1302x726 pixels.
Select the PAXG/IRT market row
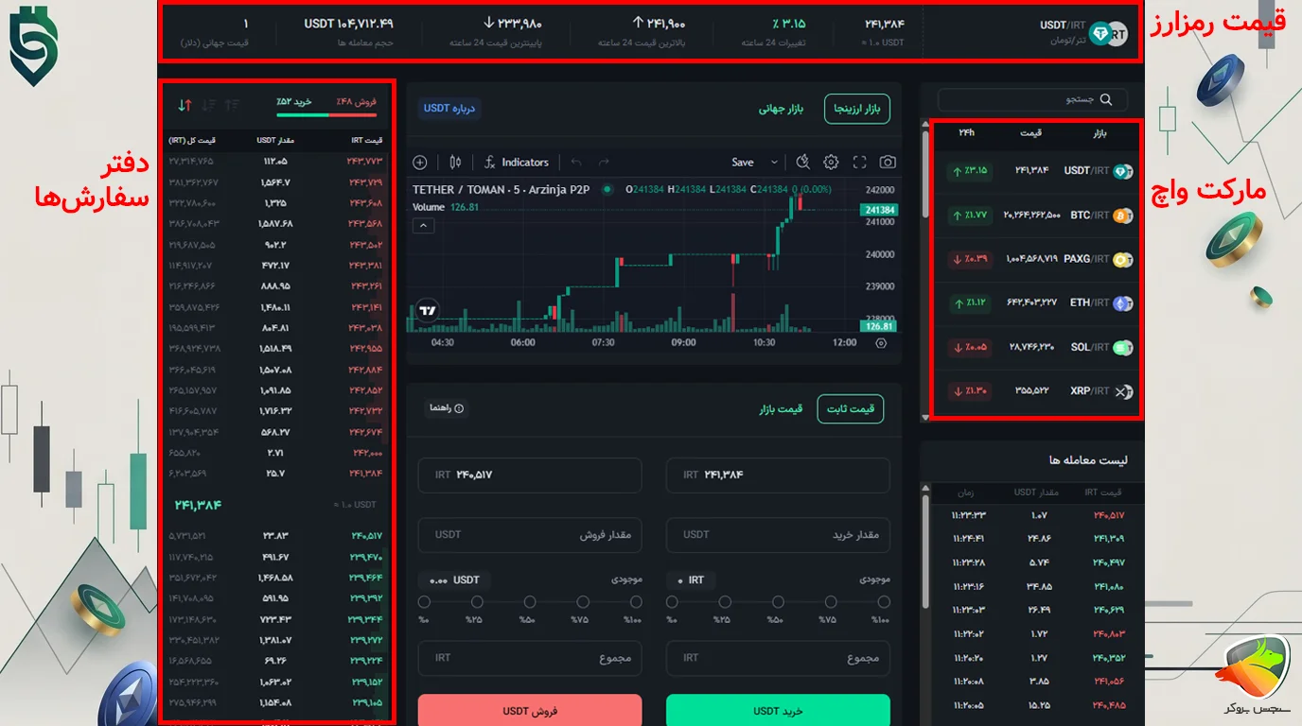(x=1038, y=259)
